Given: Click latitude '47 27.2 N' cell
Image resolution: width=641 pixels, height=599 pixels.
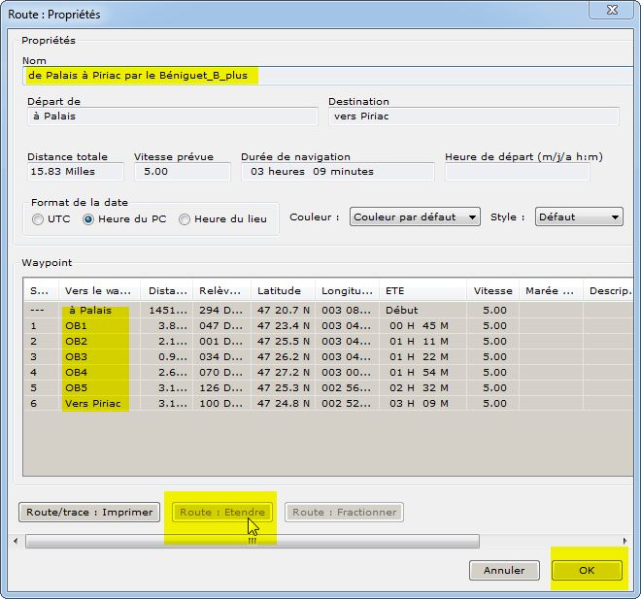Looking at the screenshot, I should click(284, 372).
